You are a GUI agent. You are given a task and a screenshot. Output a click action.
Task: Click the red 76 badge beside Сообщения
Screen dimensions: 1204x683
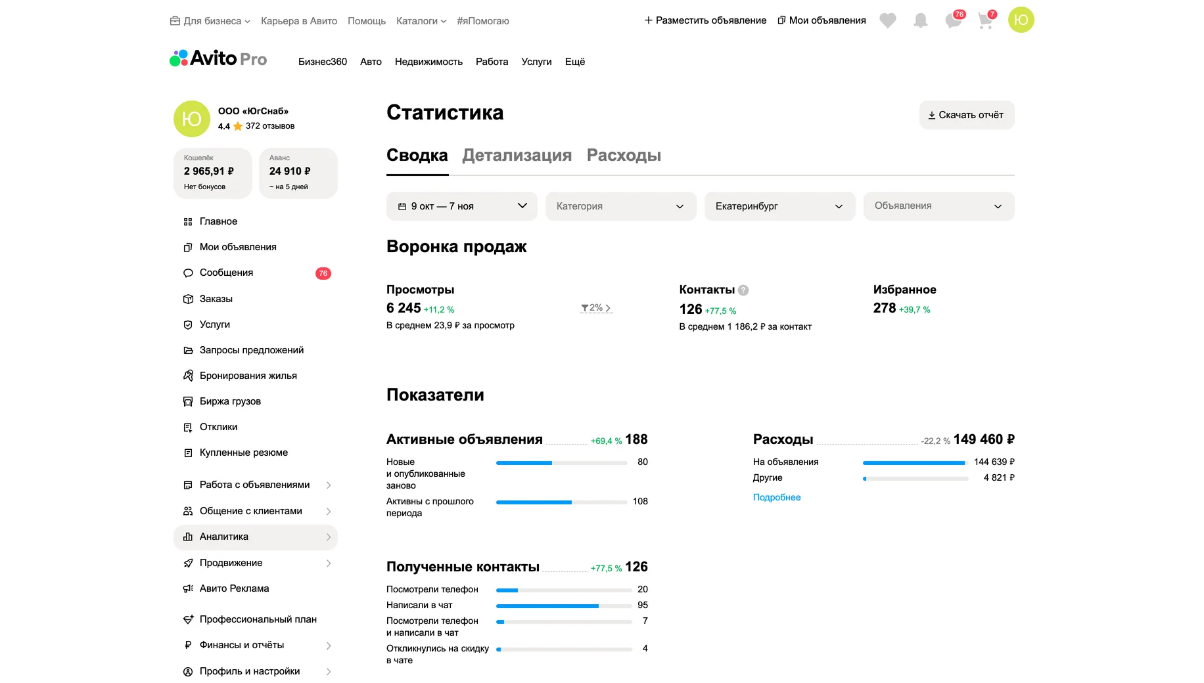(323, 273)
